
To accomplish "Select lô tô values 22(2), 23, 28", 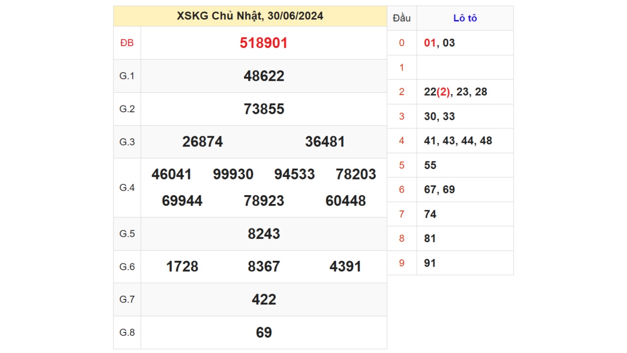I will click(x=456, y=92).
